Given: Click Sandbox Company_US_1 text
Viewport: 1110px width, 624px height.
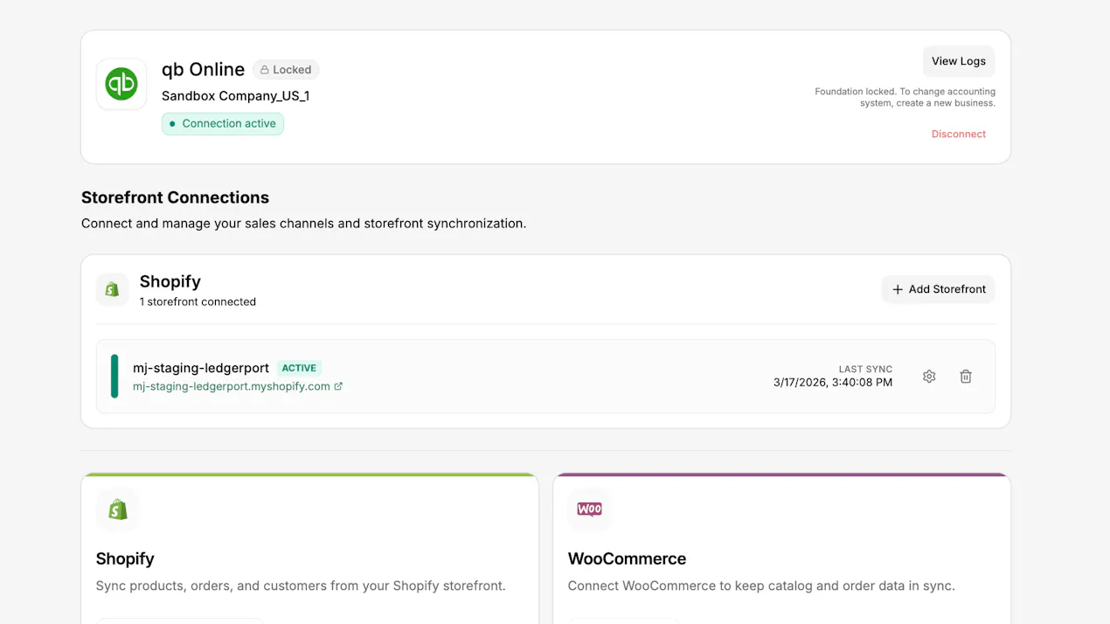Looking at the screenshot, I should tap(235, 96).
